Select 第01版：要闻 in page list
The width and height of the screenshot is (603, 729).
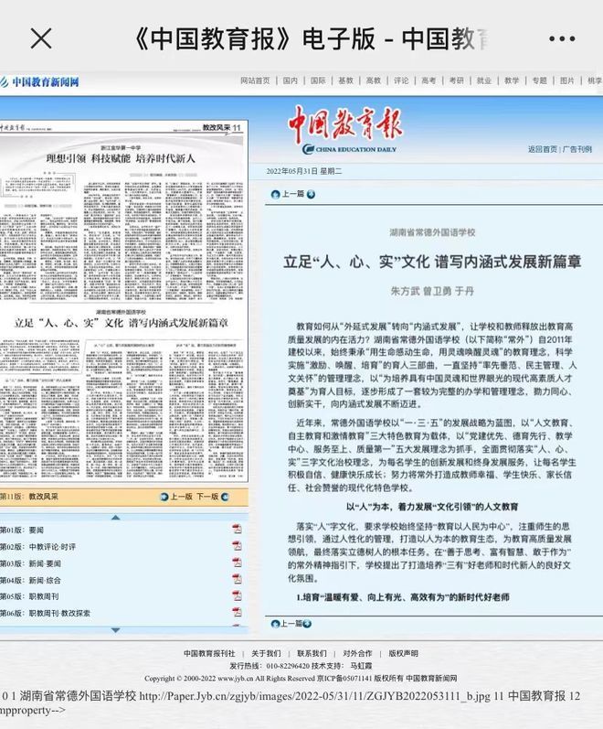coord(22,530)
